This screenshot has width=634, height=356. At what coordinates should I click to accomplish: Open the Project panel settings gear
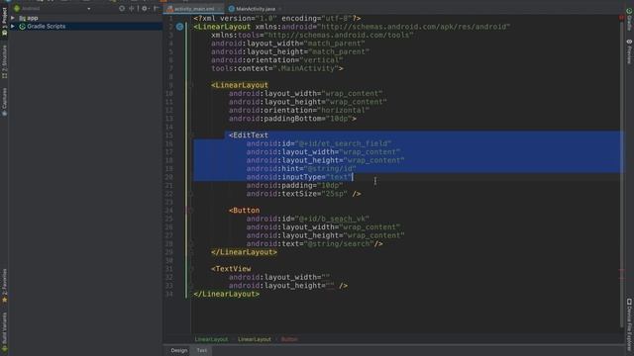click(x=145, y=8)
